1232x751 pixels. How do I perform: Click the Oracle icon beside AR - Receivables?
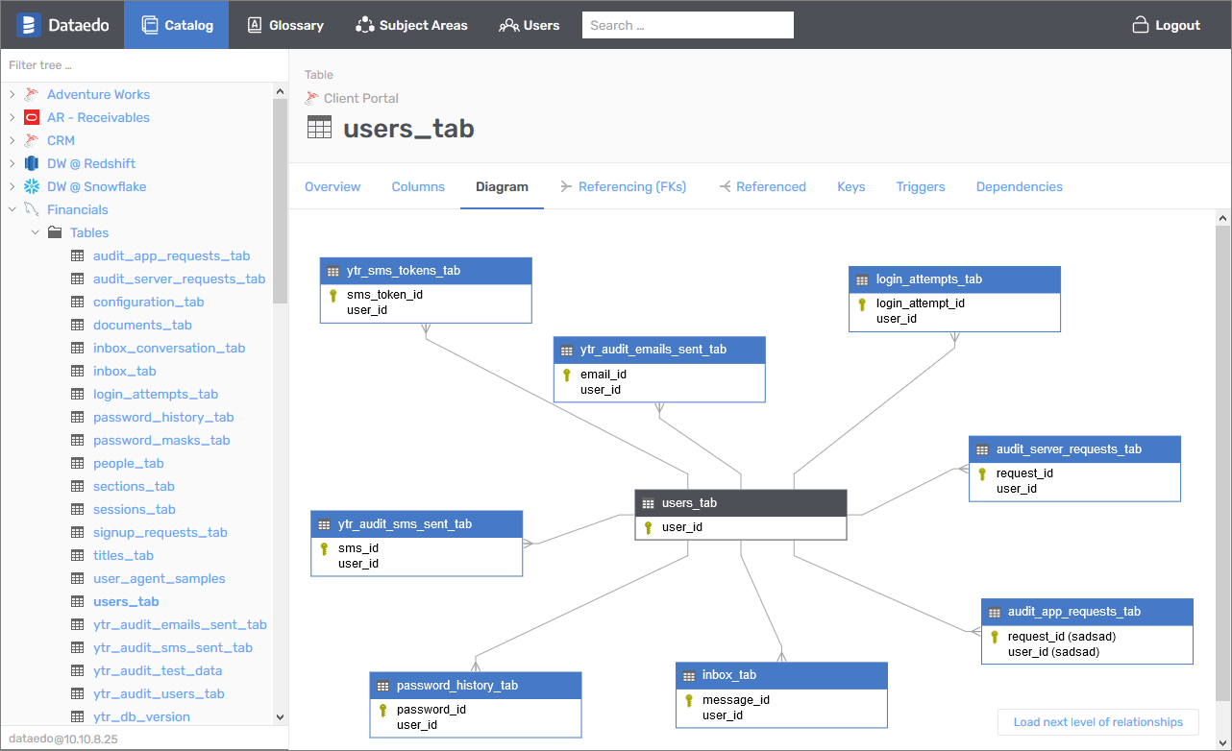coord(32,117)
